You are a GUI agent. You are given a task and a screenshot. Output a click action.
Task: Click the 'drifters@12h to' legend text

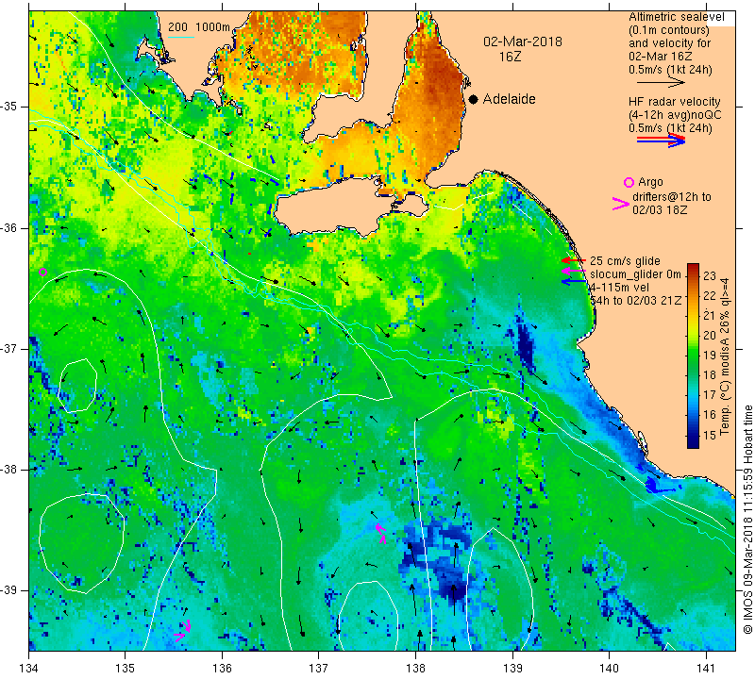point(671,197)
